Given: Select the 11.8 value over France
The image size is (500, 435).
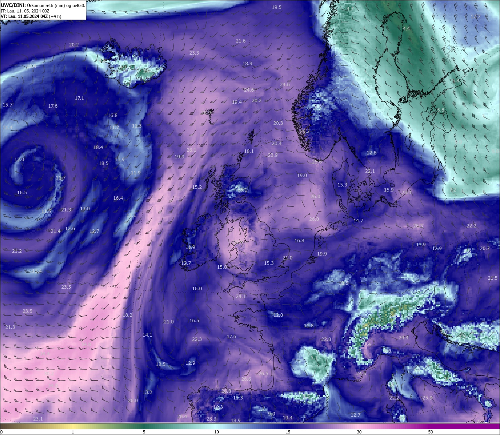Looking at the screenshot, I should (x=309, y=326).
